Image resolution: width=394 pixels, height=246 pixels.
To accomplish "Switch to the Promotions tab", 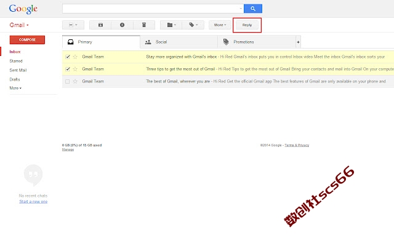I will (x=257, y=42).
